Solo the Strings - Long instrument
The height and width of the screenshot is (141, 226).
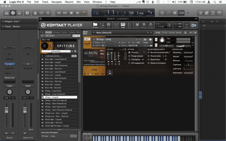(x=156, y=40)
